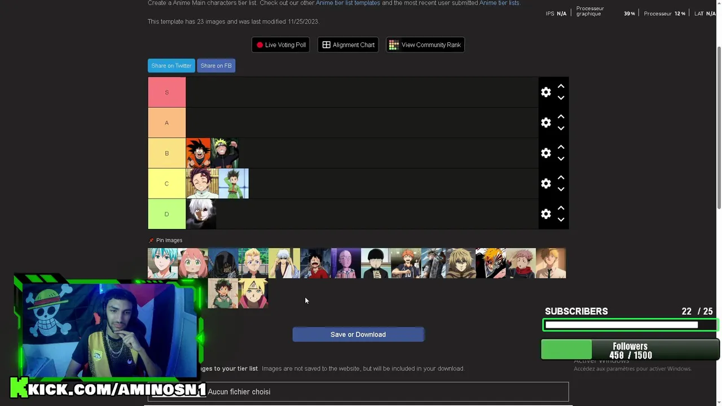Viewport: 722px width, 406px height.
Task: Pick dark hooded character image from pool
Action: point(223,263)
